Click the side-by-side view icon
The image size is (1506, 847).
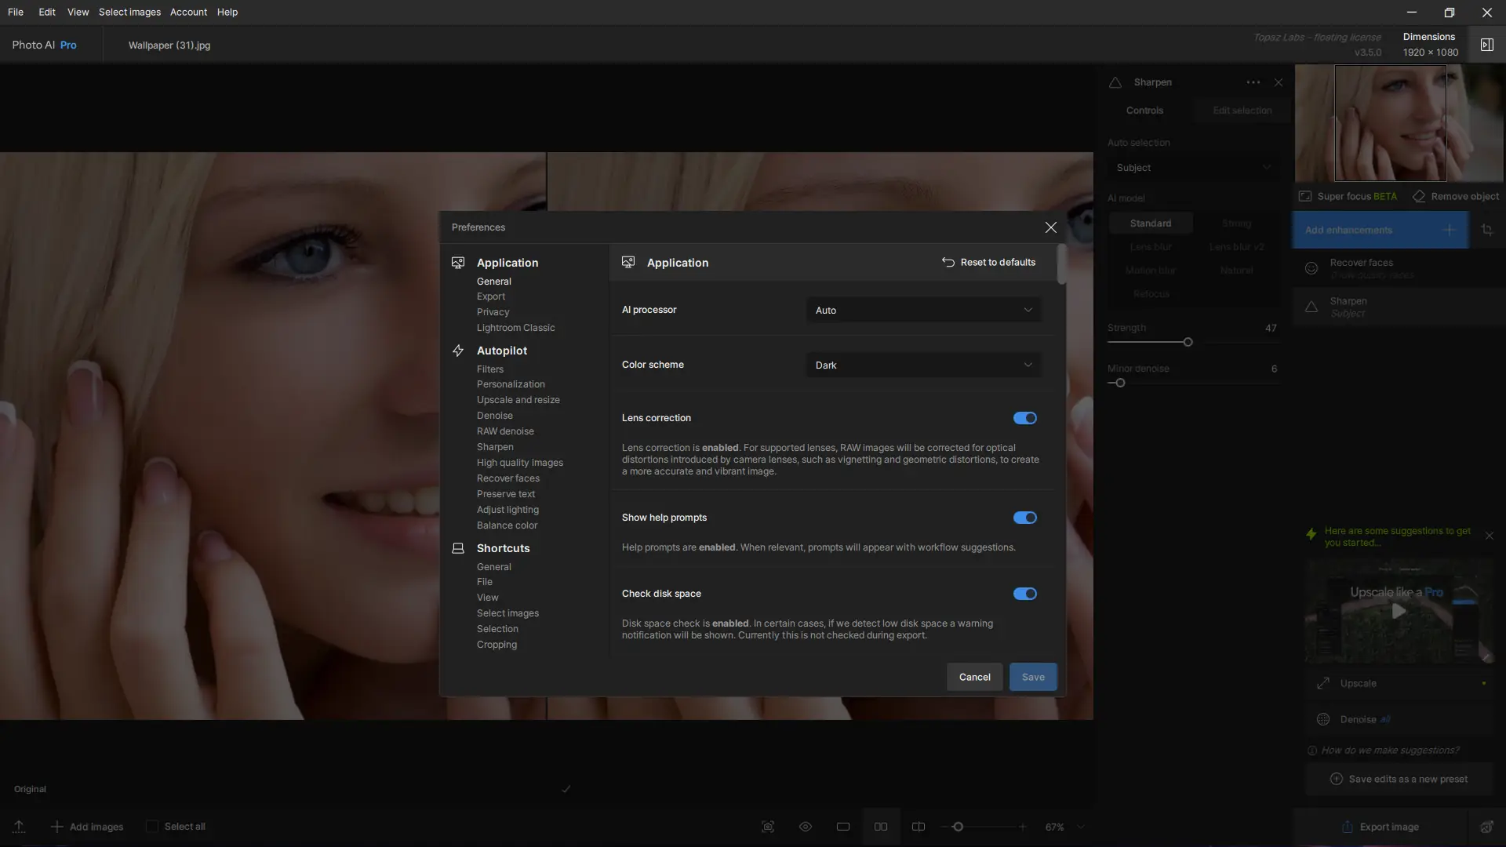pyautogui.click(x=881, y=827)
